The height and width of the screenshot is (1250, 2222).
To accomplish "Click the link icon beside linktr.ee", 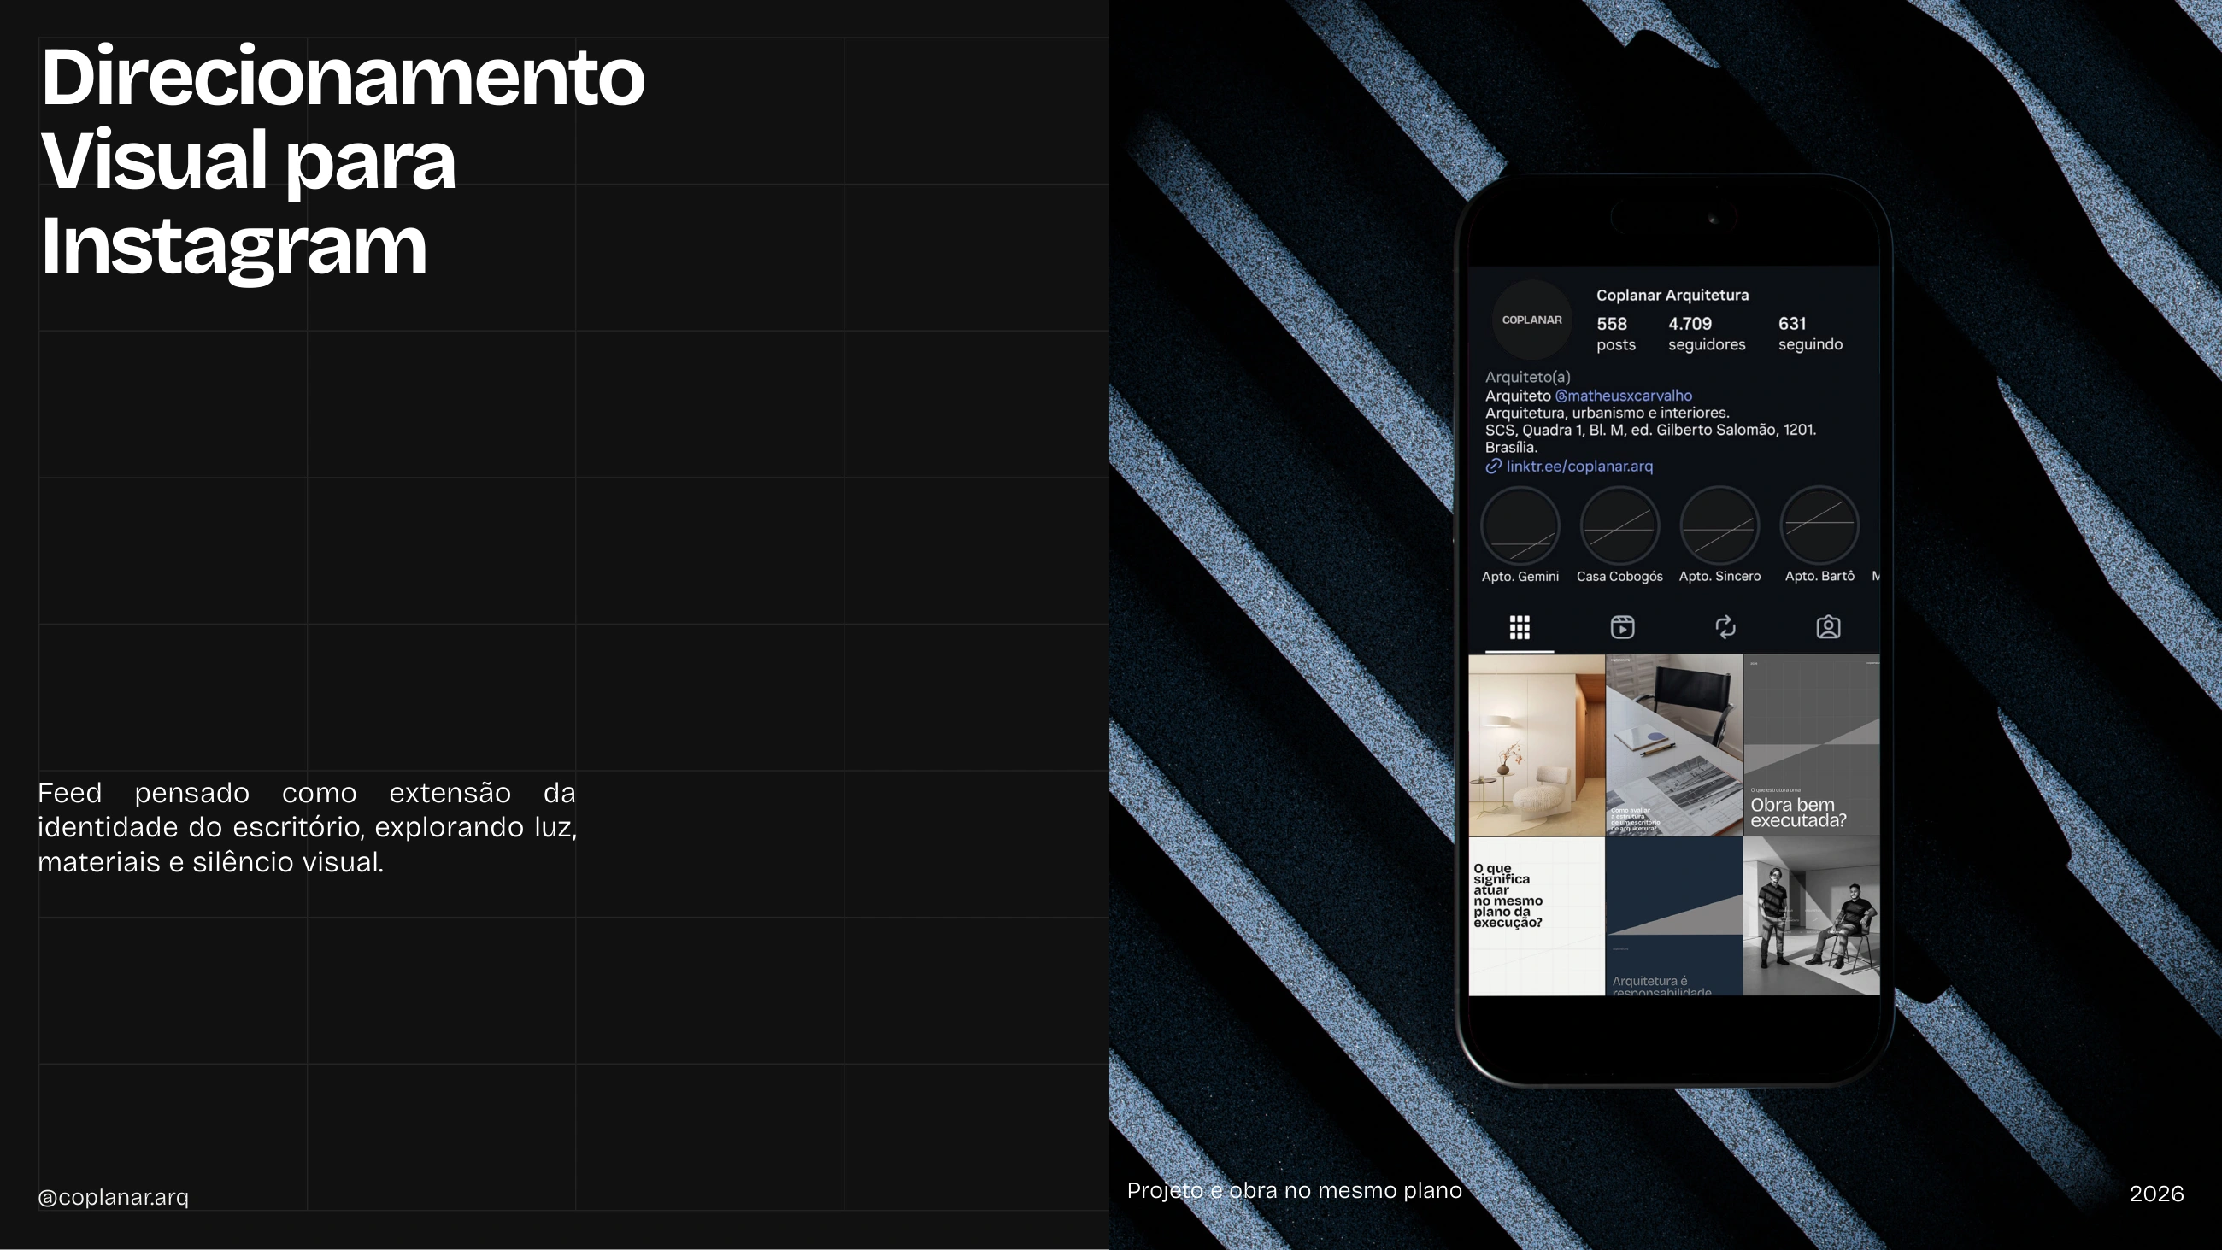I will pos(1493,467).
